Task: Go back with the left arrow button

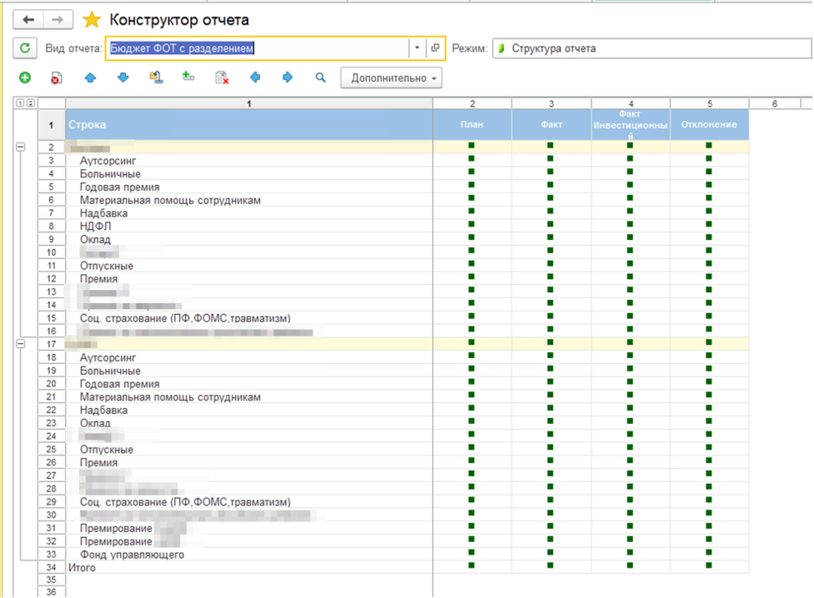Action: (x=28, y=20)
